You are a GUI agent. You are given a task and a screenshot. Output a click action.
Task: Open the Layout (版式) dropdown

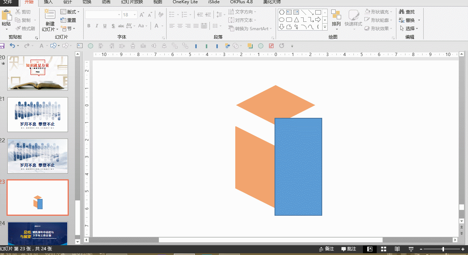(70, 12)
